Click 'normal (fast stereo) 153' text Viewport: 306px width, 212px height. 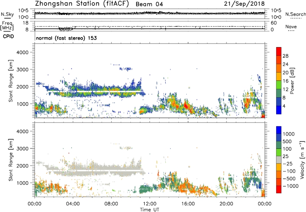point(66,38)
